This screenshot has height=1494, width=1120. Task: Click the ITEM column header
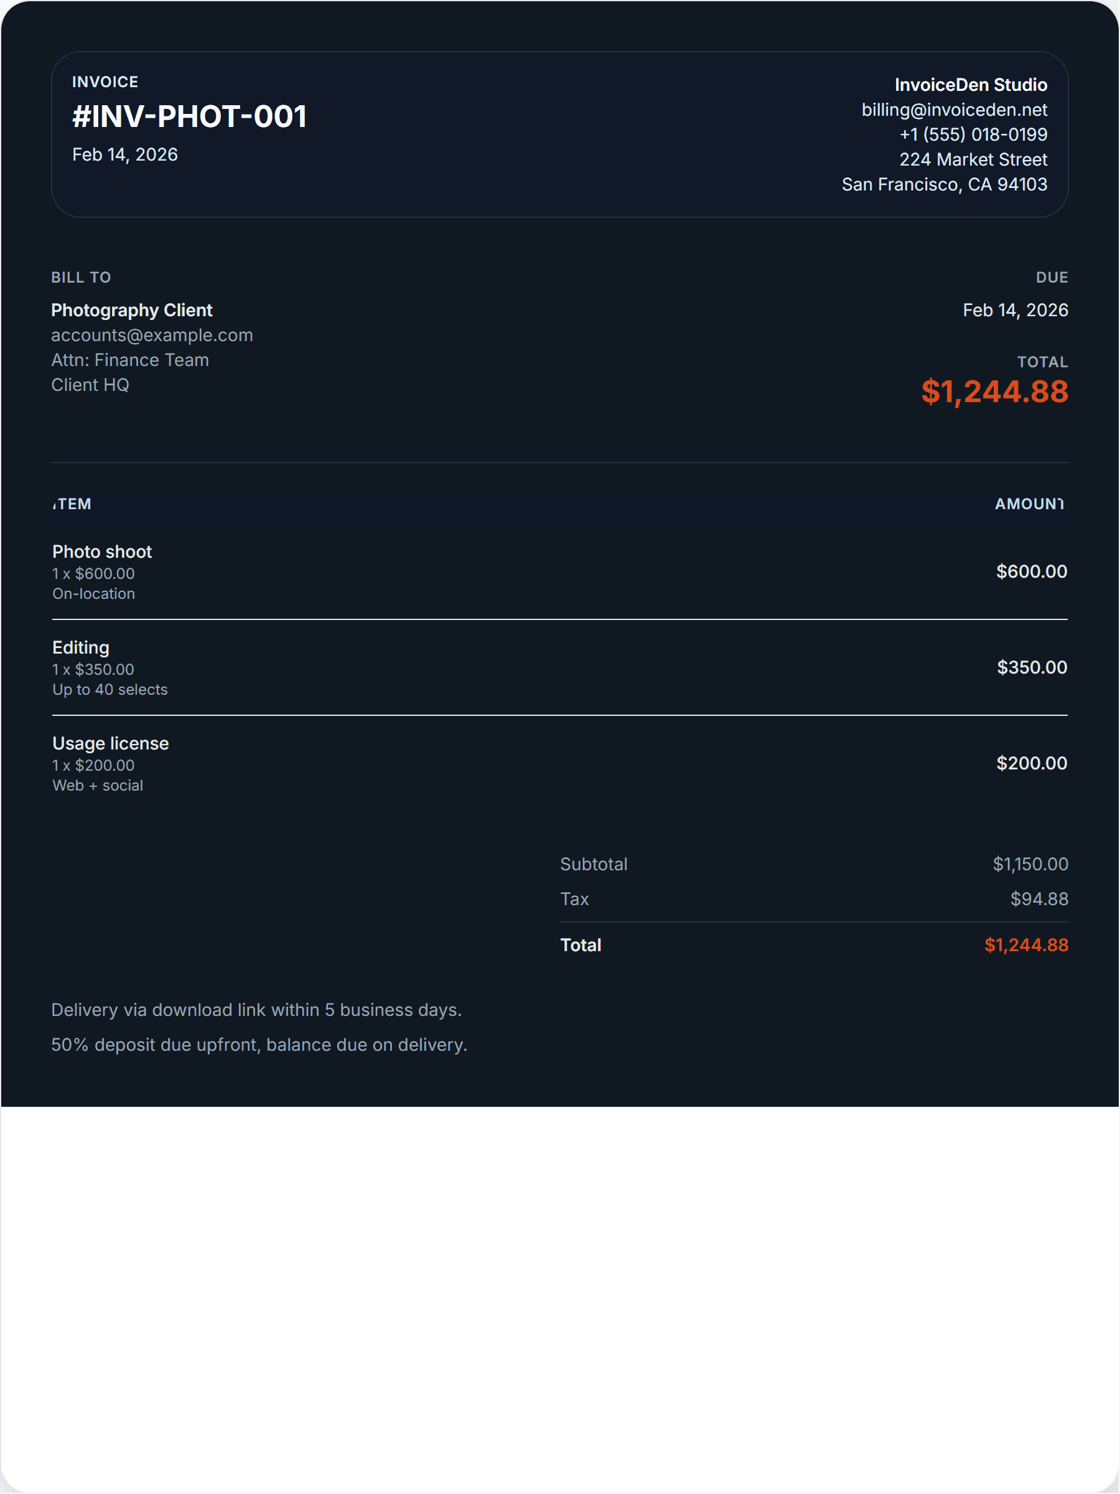(72, 504)
